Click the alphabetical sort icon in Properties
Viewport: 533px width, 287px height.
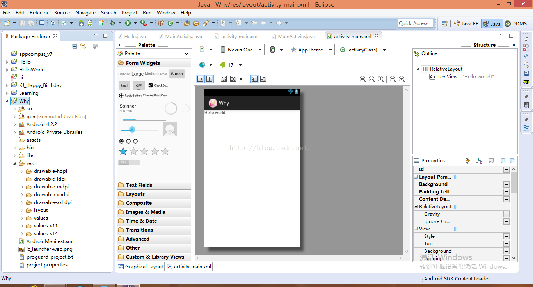click(480, 161)
